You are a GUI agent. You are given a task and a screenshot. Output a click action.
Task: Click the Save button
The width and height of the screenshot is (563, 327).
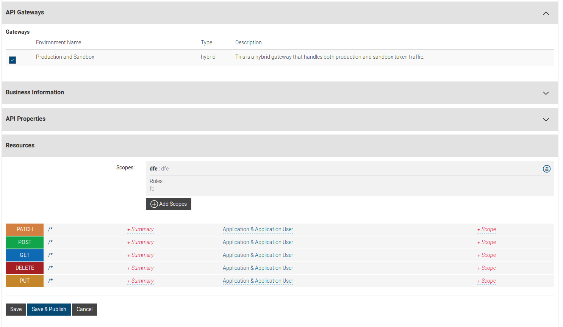click(x=16, y=309)
